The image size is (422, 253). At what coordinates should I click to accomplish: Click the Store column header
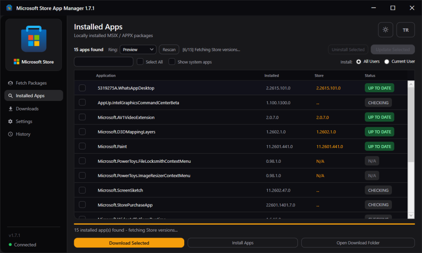pyautogui.click(x=319, y=76)
